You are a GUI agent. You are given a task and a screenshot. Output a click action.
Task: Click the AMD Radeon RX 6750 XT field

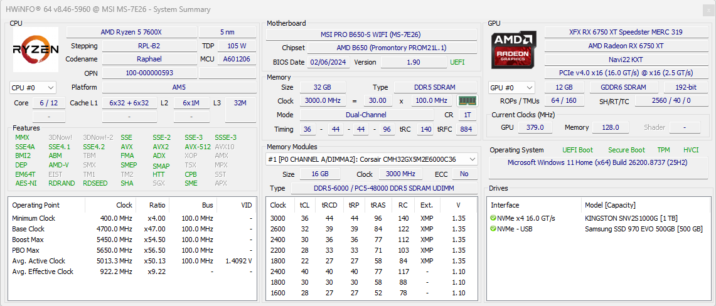[x=627, y=46]
